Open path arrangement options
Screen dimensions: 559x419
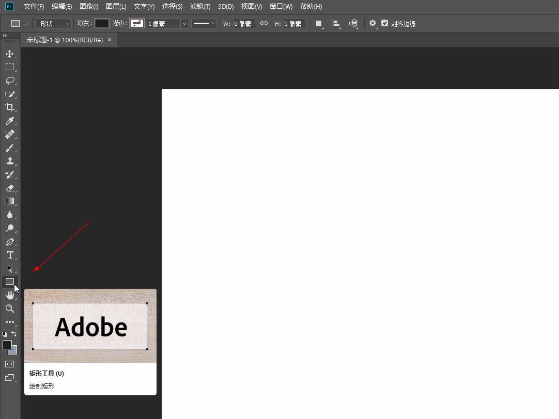[353, 24]
